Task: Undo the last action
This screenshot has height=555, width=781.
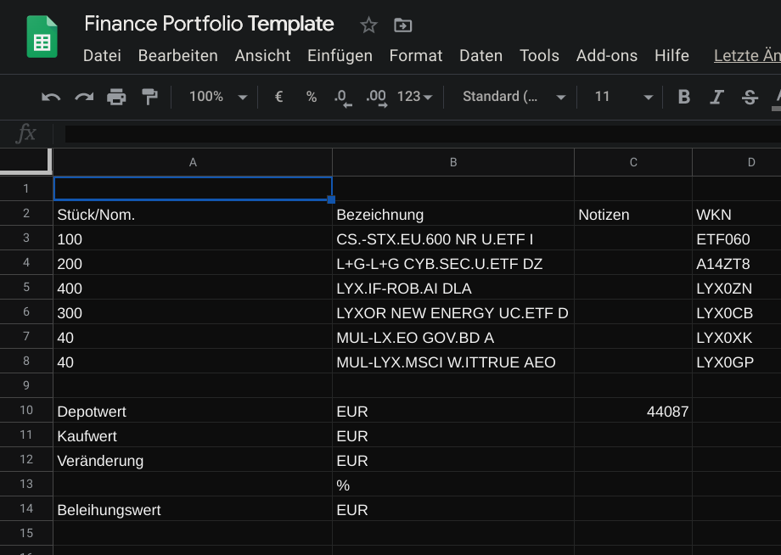Action: coord(51,97)
